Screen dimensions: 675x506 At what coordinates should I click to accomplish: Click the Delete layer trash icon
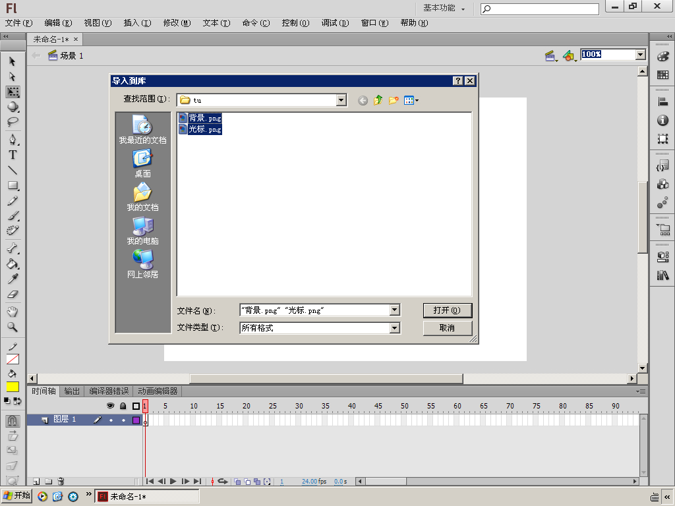(61, 481)
